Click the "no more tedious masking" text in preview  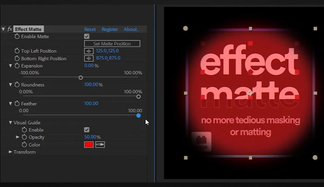click(x=250, y=120)
